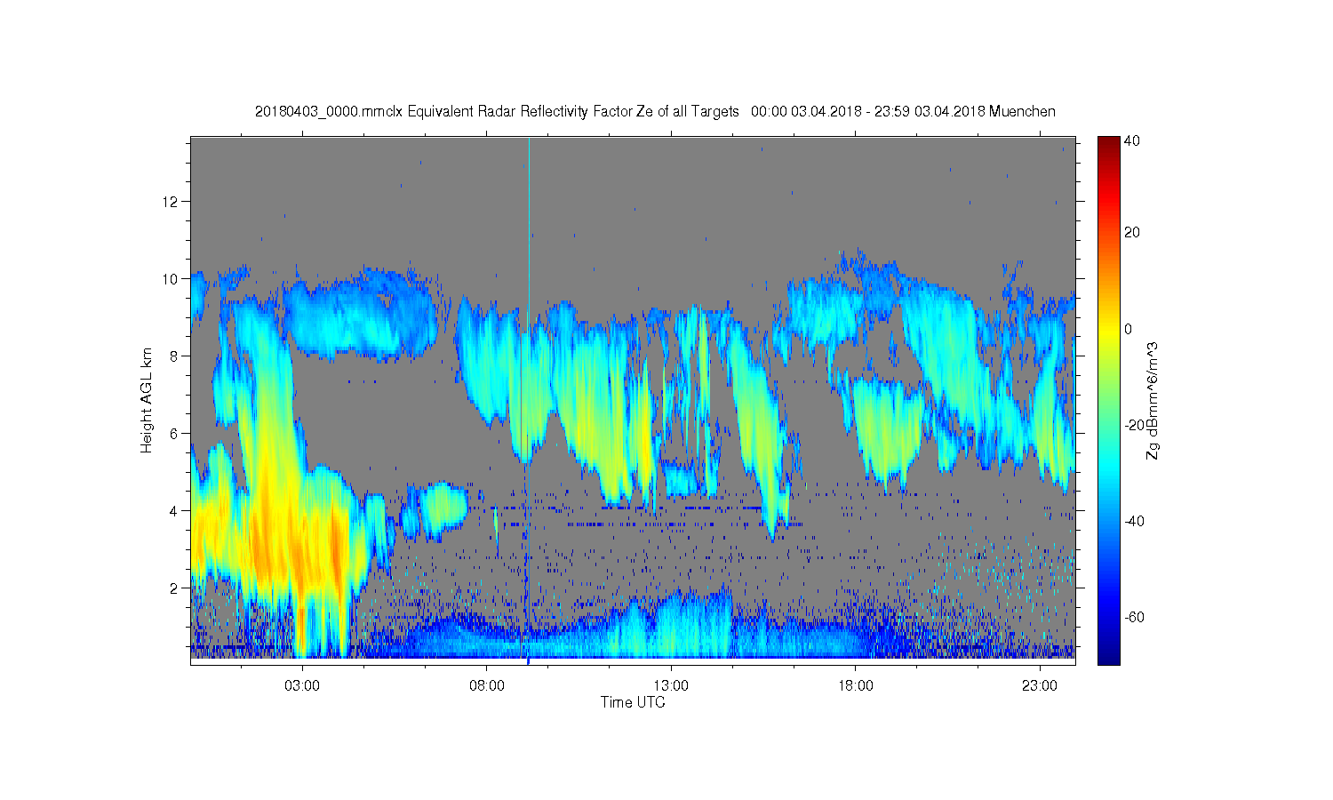
Task: Click the 'Height AGL km' axis label
Action: click(x=147, y=400)
